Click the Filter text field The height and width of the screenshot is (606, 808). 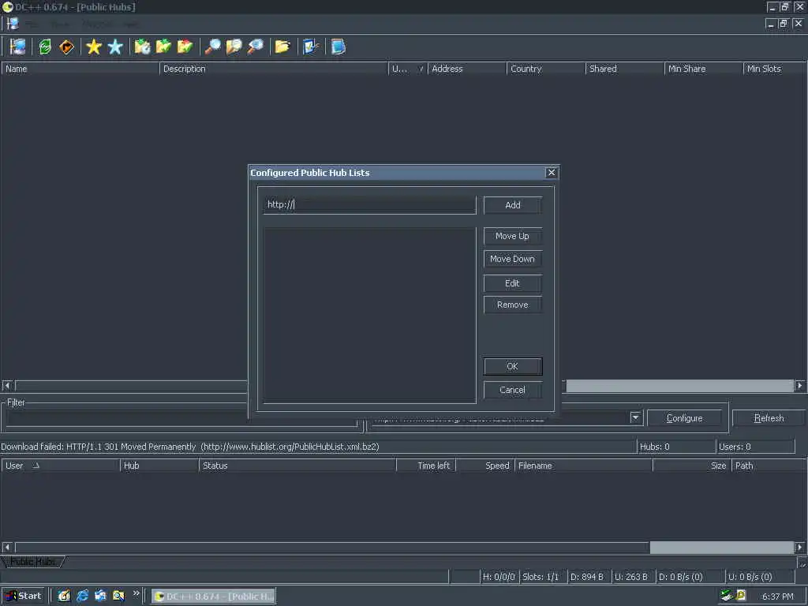(181, 418)
